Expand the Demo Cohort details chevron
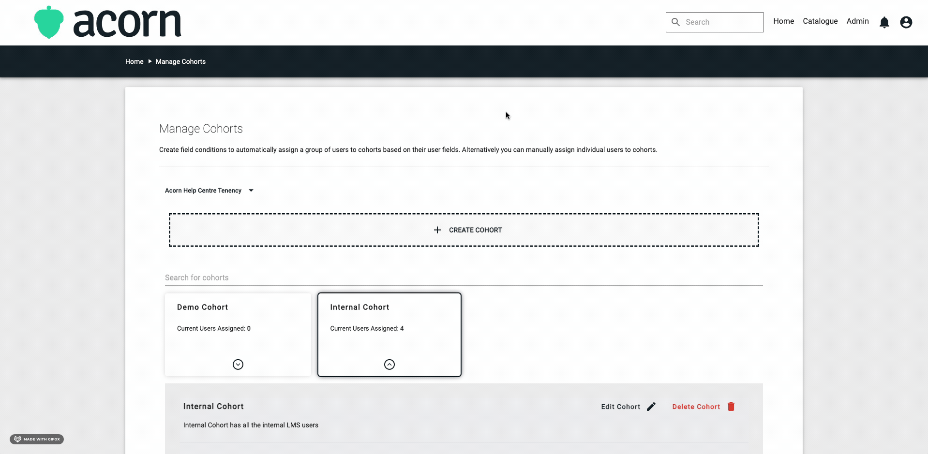 coord(238,365)
